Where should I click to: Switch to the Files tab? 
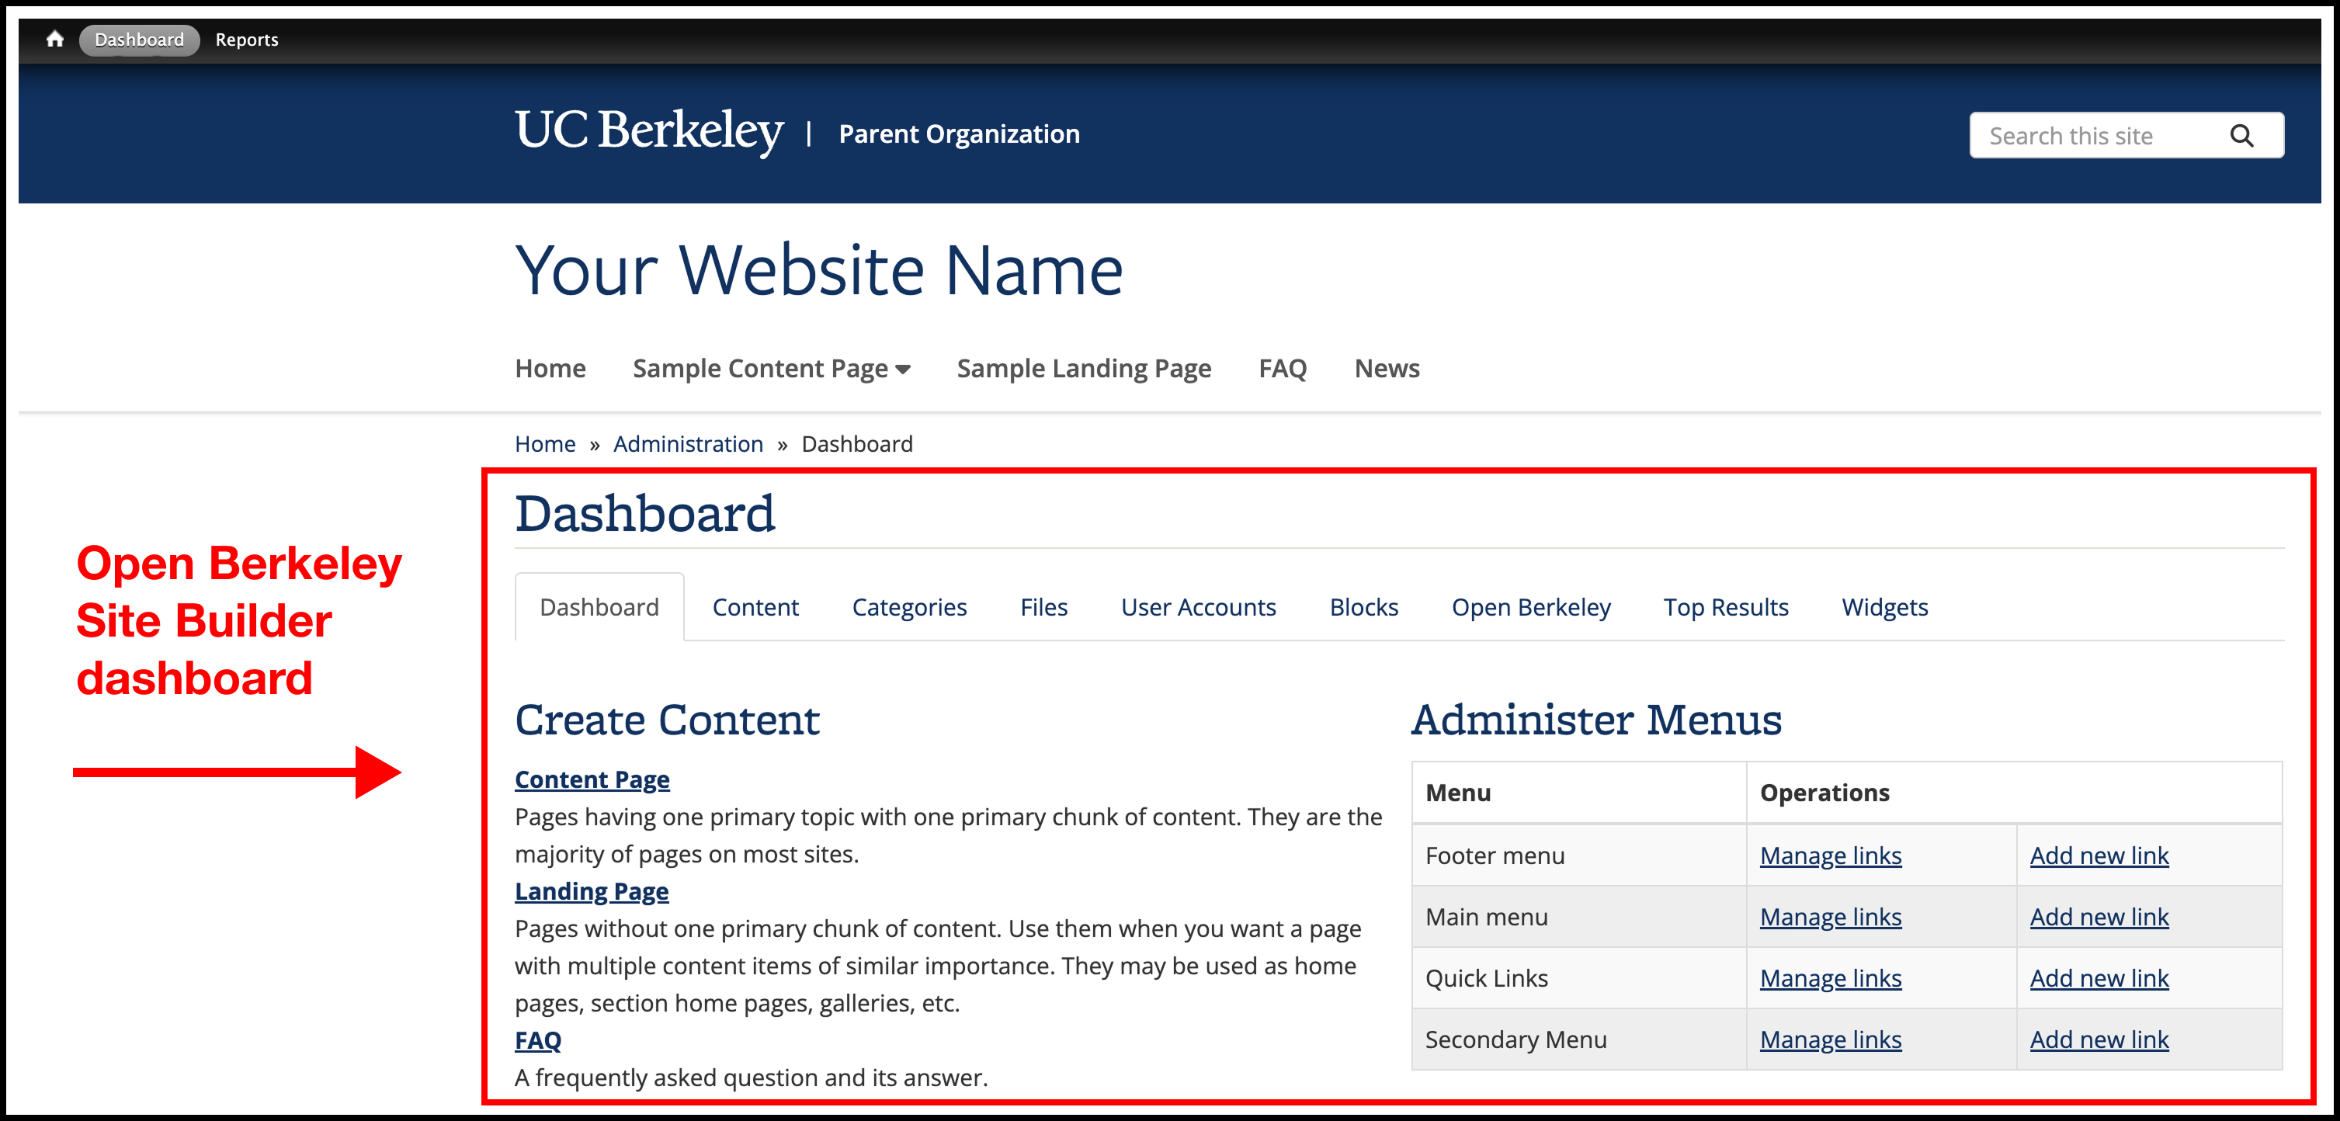pyautogui.click(x=1043, y=607)
